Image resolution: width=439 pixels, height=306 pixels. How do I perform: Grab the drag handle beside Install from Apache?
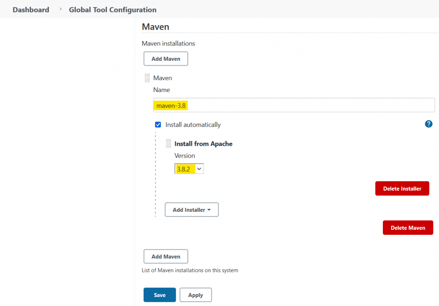point(168,144)
